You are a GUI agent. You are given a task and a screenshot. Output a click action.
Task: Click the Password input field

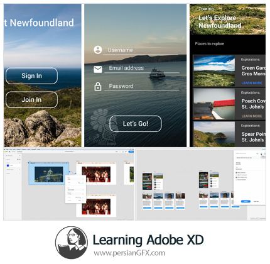tap(142, 86)
